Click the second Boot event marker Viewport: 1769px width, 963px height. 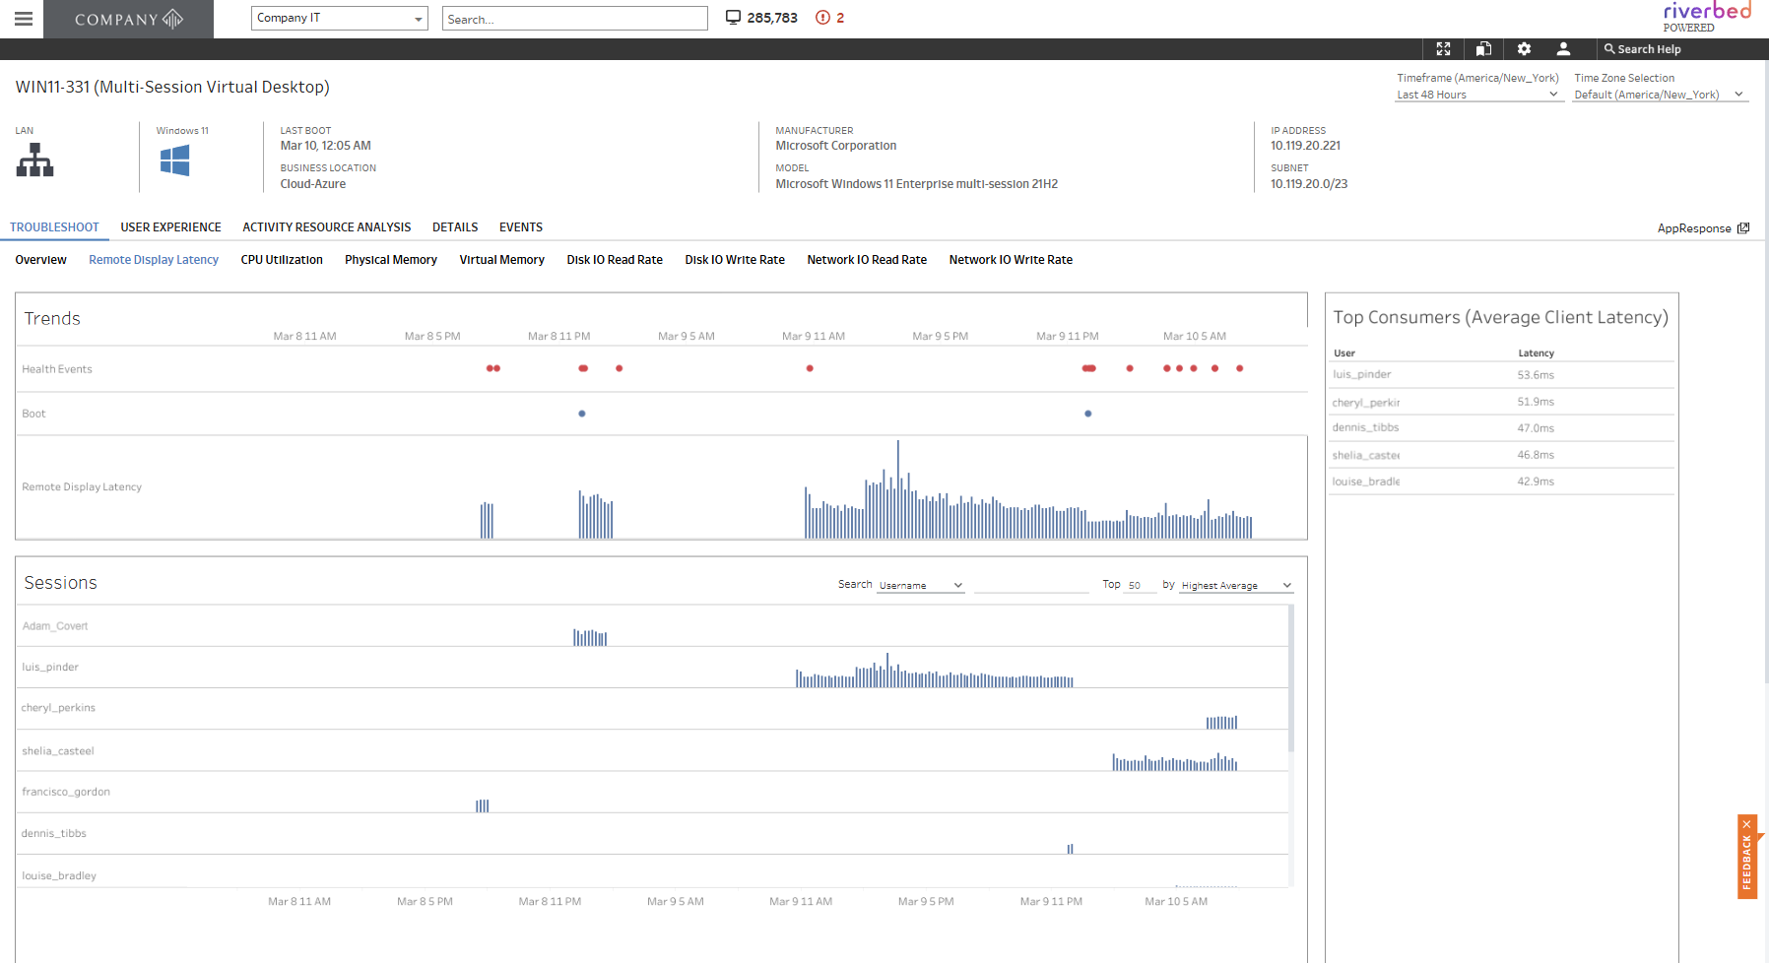tap(1088, 414)
